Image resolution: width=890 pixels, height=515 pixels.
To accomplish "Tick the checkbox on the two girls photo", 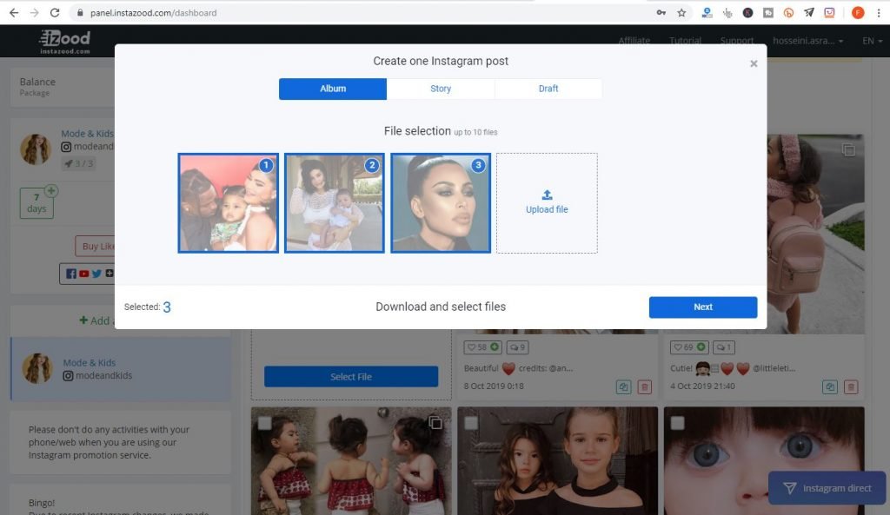I will point(470,423).
